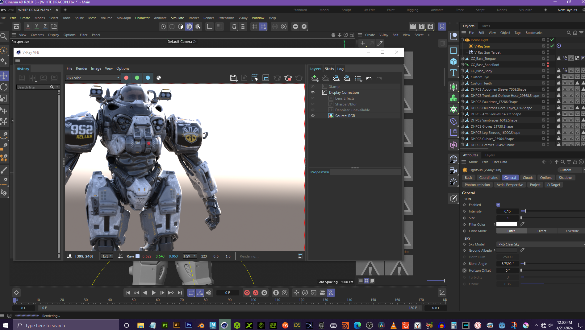Open the HSV color mode dropdown
585x330 pixels.
pyautogui.click(x=190, y=256)
